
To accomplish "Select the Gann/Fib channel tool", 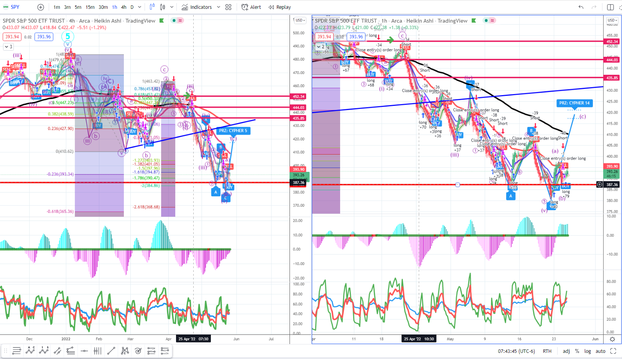I will (151, 351).
